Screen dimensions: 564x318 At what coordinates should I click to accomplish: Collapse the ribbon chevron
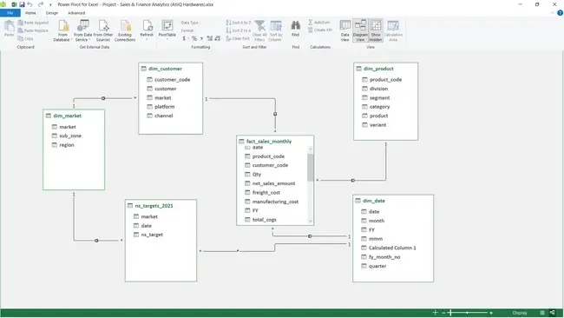553,13
